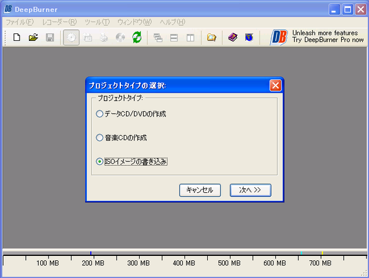The width and height of the screenshot is (369, 278).
Task: Click the tile windows horizontally icon
Action: [x=174, y=37]
